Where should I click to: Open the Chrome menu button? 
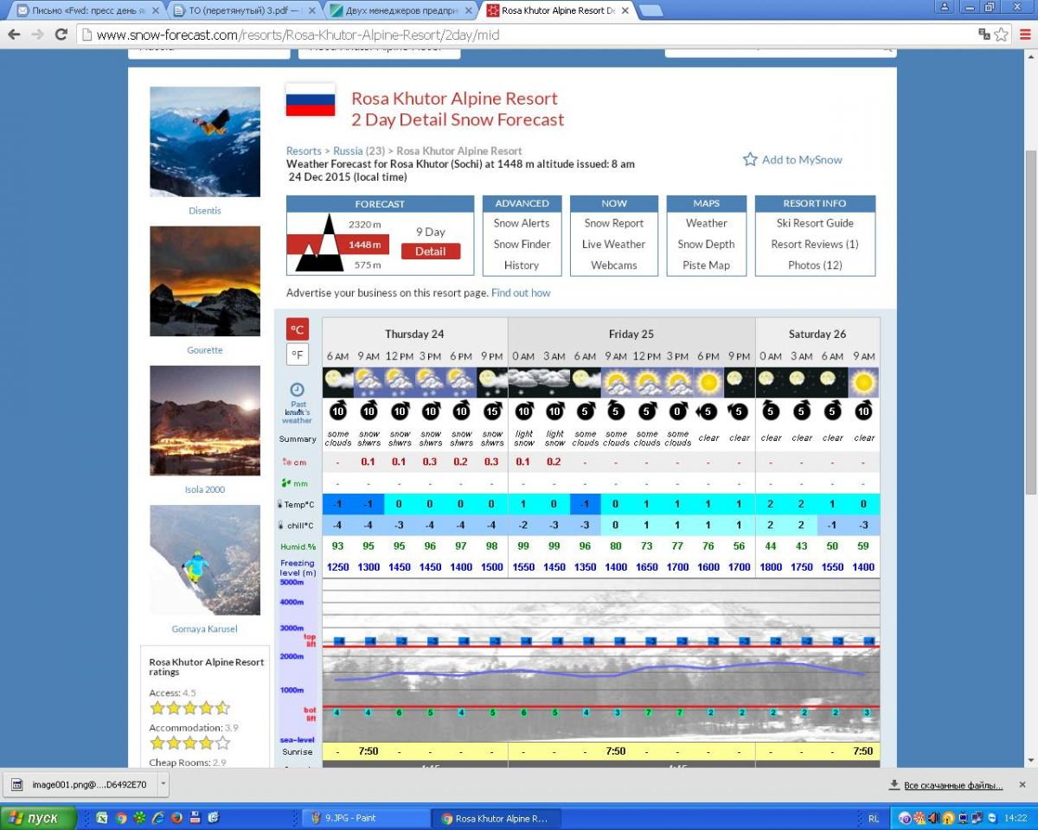[x=1024, y=35]
